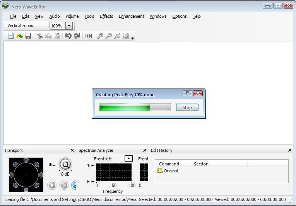Viewport: 296px width, 206px height.
Task: Click the Zoom out magnifier icon
Action: (x=109, y=36)
